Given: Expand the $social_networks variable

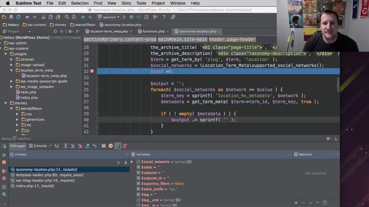Looking at the screenshot, I should (132, 162).
